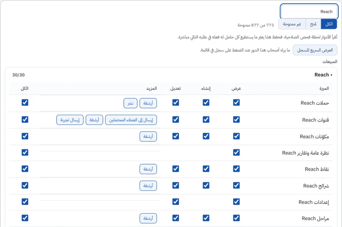
Task: Switch to the مُنح filter tab
Action: coord(313,24)
